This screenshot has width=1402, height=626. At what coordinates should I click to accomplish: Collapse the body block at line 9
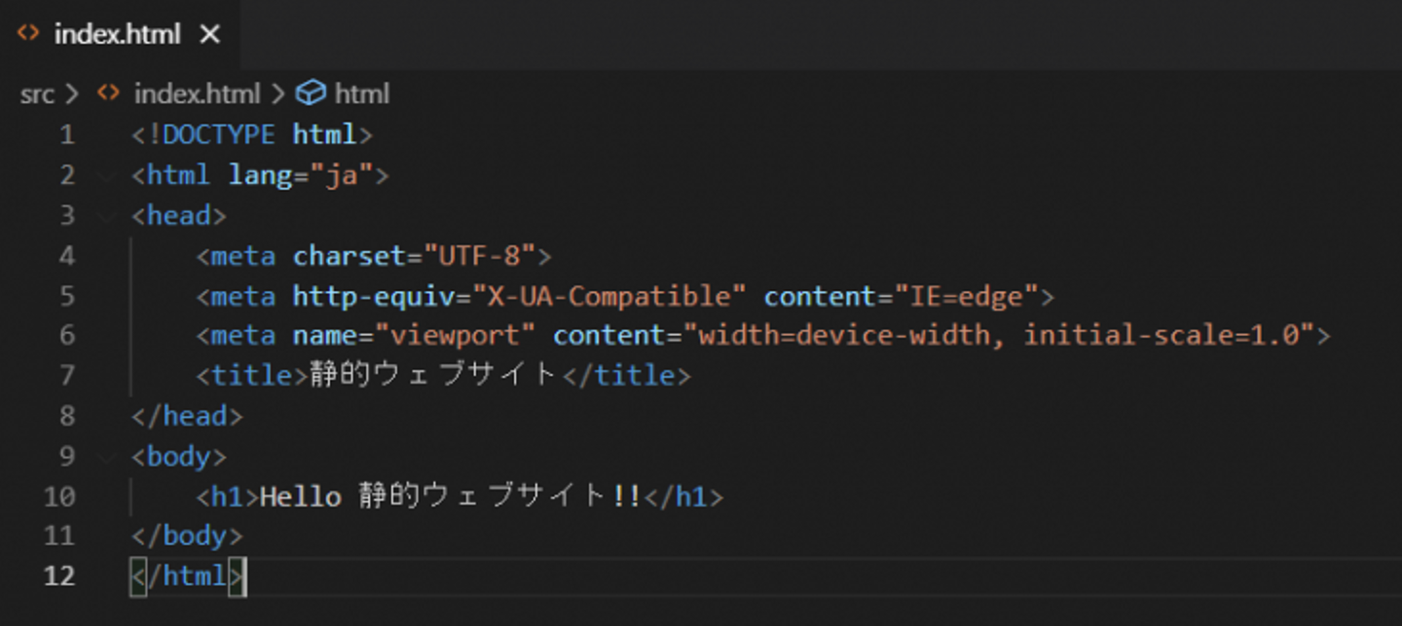click(105, 456)
